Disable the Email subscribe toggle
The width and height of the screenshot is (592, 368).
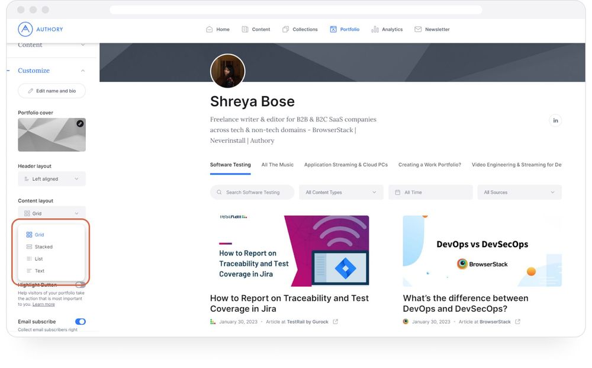pos(81,321)
